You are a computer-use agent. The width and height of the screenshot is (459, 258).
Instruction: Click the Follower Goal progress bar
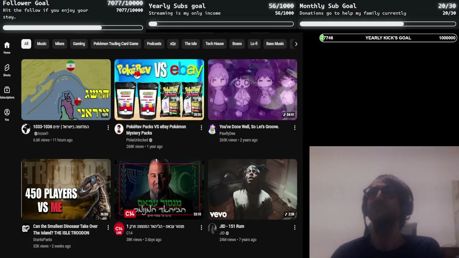[73, 28]
